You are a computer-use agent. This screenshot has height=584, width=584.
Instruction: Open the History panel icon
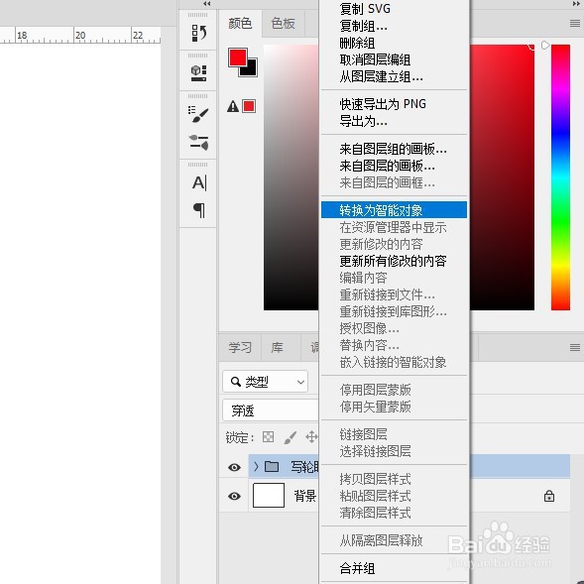coord(199,33)
